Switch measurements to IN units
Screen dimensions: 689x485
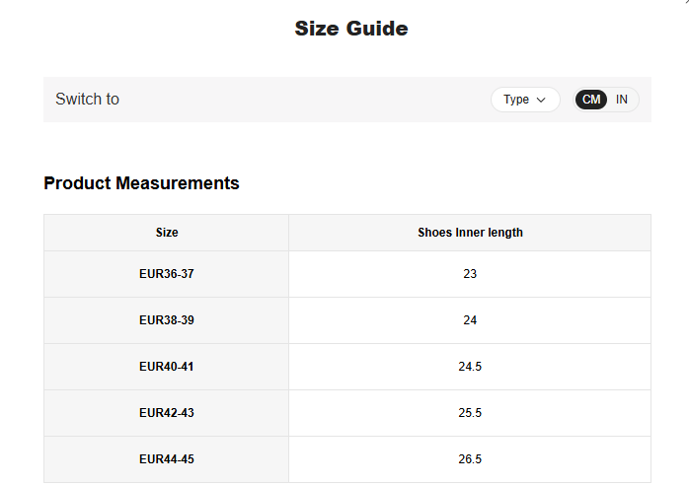(622, 100)
